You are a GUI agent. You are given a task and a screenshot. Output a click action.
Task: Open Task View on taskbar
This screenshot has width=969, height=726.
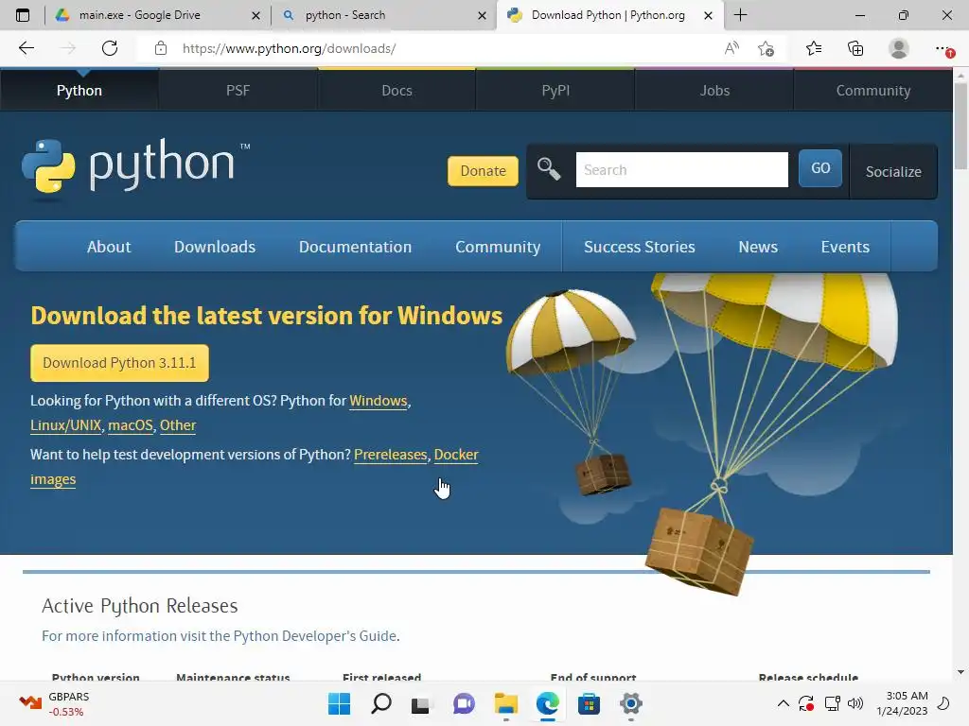tap(421, 704)
